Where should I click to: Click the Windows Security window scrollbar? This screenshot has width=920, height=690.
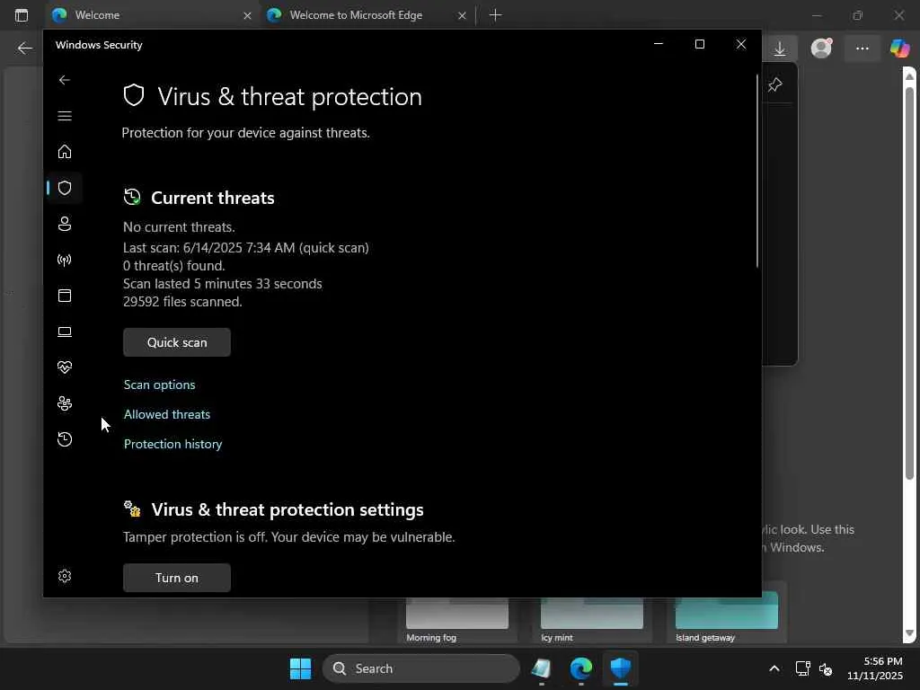pyautogui.click(x=756, y=172)
